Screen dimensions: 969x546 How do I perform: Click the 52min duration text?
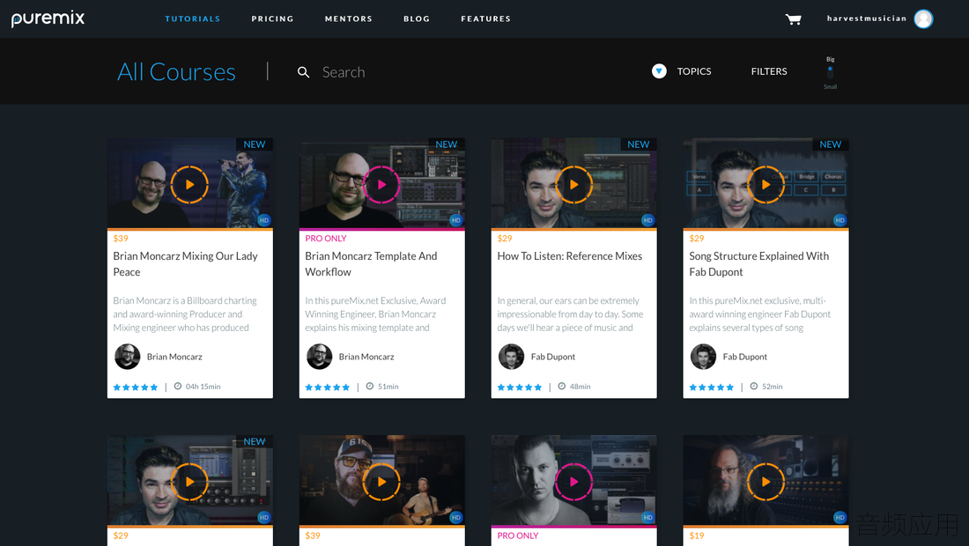772,387
